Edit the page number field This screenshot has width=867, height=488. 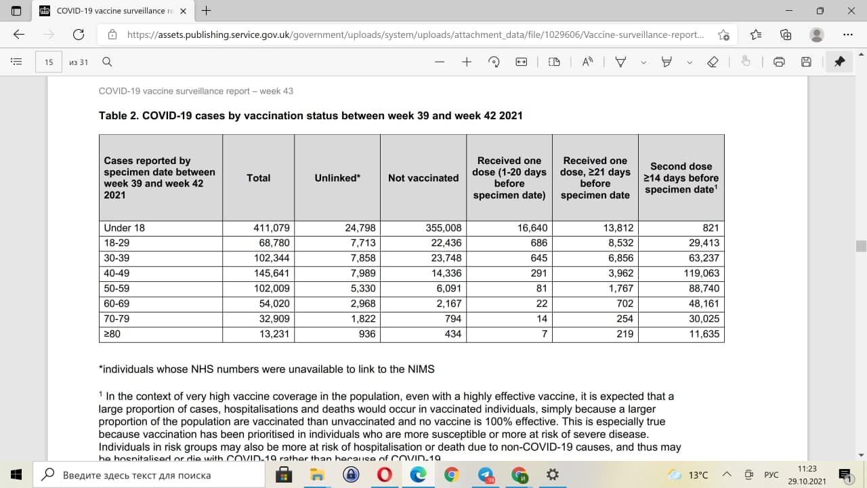coord(49,62)
